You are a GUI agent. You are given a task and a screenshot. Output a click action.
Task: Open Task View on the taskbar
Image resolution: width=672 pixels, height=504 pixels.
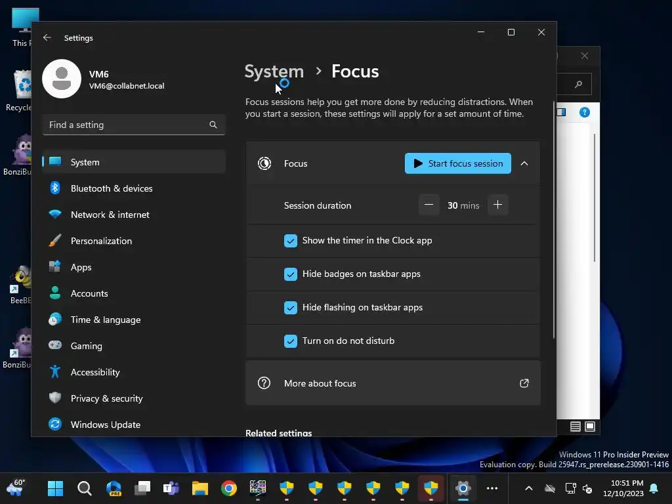[142, 488]
